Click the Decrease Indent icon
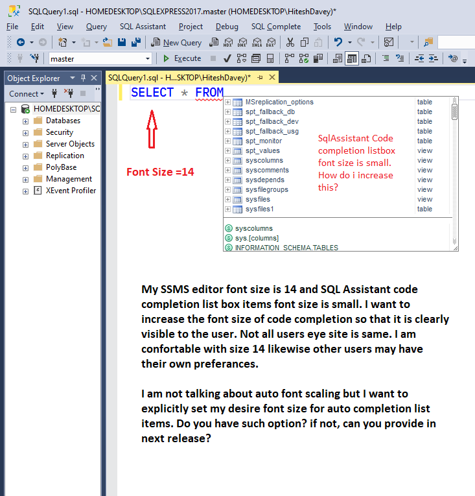The image size is (475, 496). 419,58
